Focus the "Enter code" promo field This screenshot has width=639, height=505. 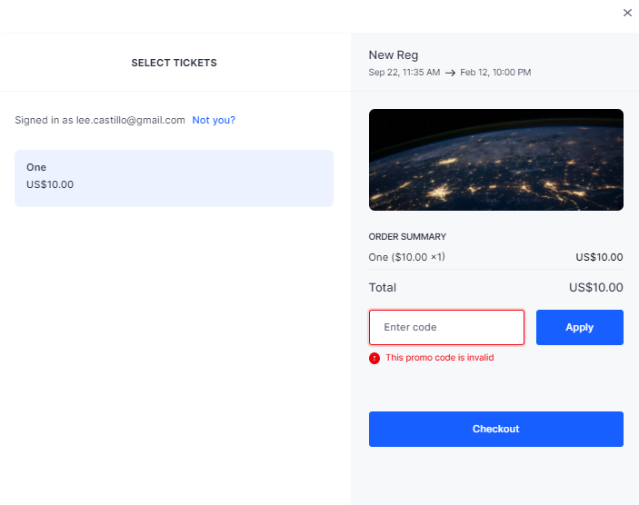(446, 327)
